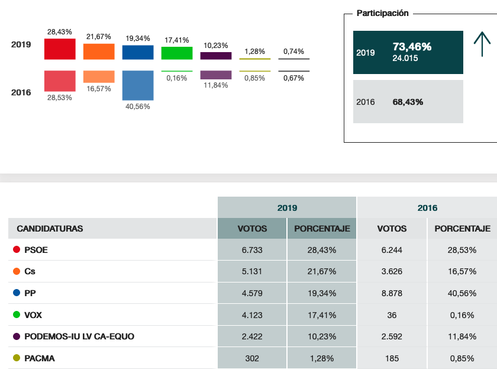497x369 pixels.
Task: Click the 2019 year header of the table
Action: (x=287, y=208)
